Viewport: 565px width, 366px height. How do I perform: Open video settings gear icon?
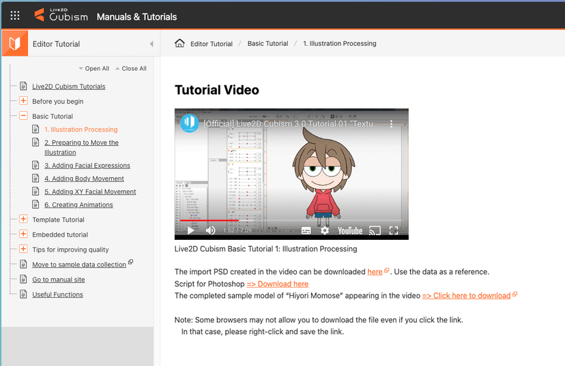pyautogui.click(x=325, y=230)
